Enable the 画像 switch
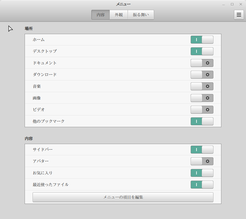Screen dimensions: 246x219 pyautogui.click(x=202, y=98)
